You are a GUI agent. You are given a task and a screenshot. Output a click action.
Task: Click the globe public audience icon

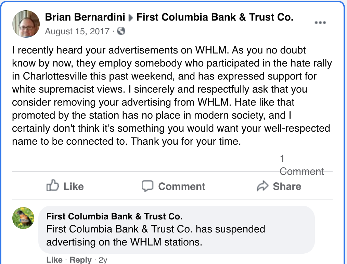(x=121, y=31)
